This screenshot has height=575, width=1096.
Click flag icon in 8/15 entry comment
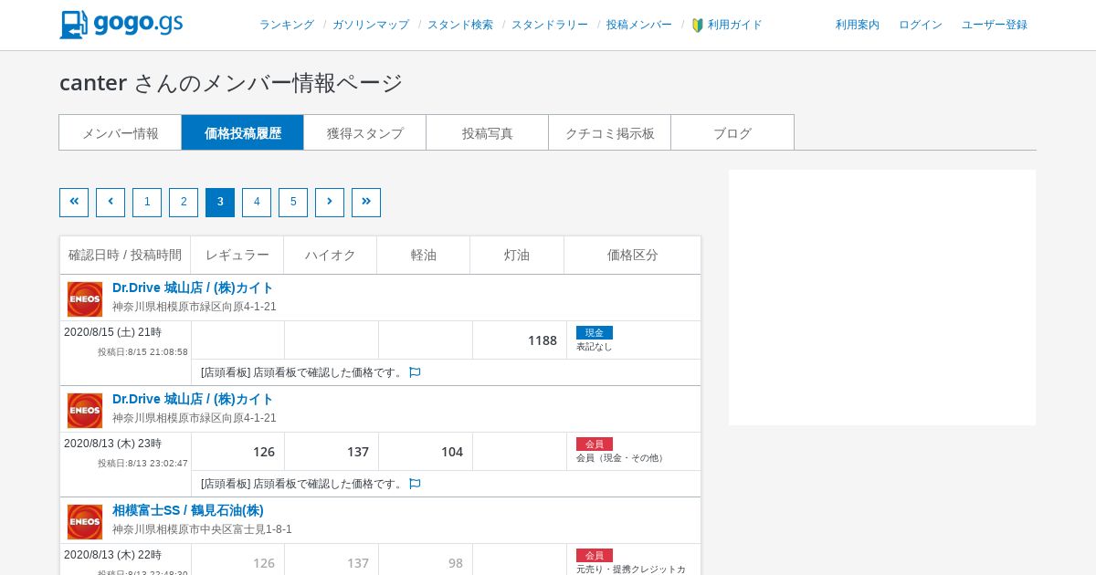[x=415, y=372]
